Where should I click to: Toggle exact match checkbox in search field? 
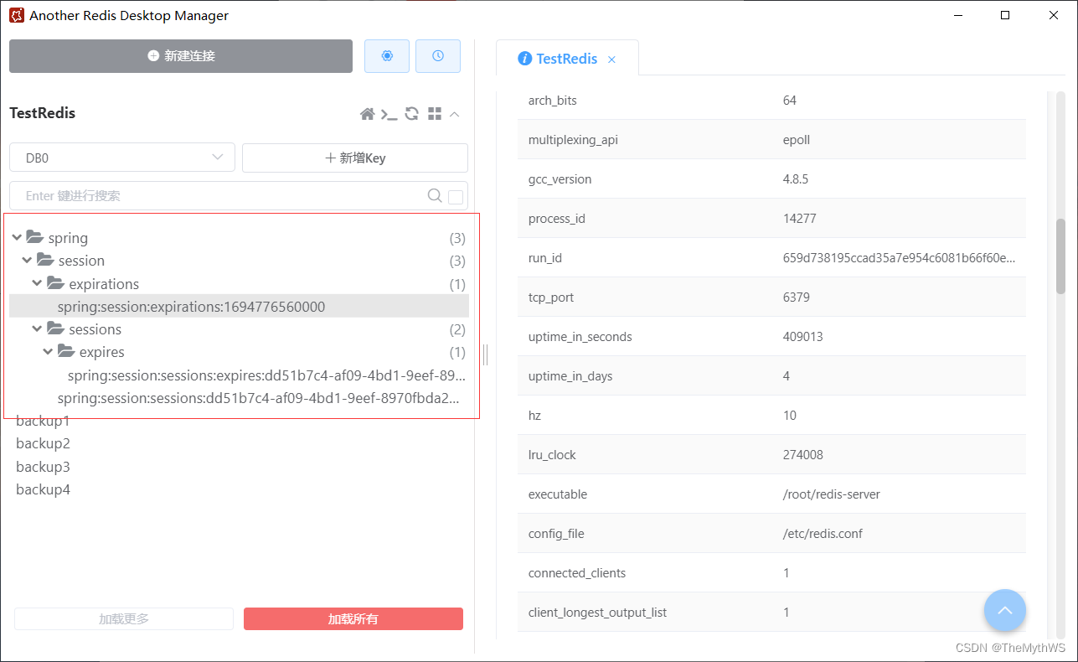[456, 197]
